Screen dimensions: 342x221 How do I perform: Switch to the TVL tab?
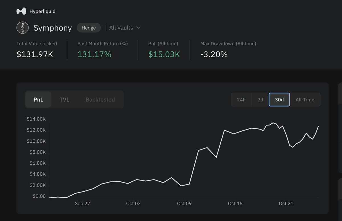coord(64,100)
